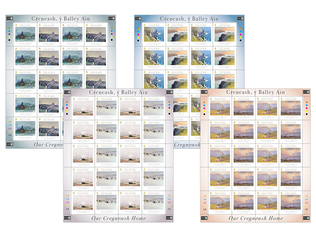Pick the yellow dot in blue sheet's left margin
Image resolution: width=316 pixels, height=237 pixels.
coord(138,38)
